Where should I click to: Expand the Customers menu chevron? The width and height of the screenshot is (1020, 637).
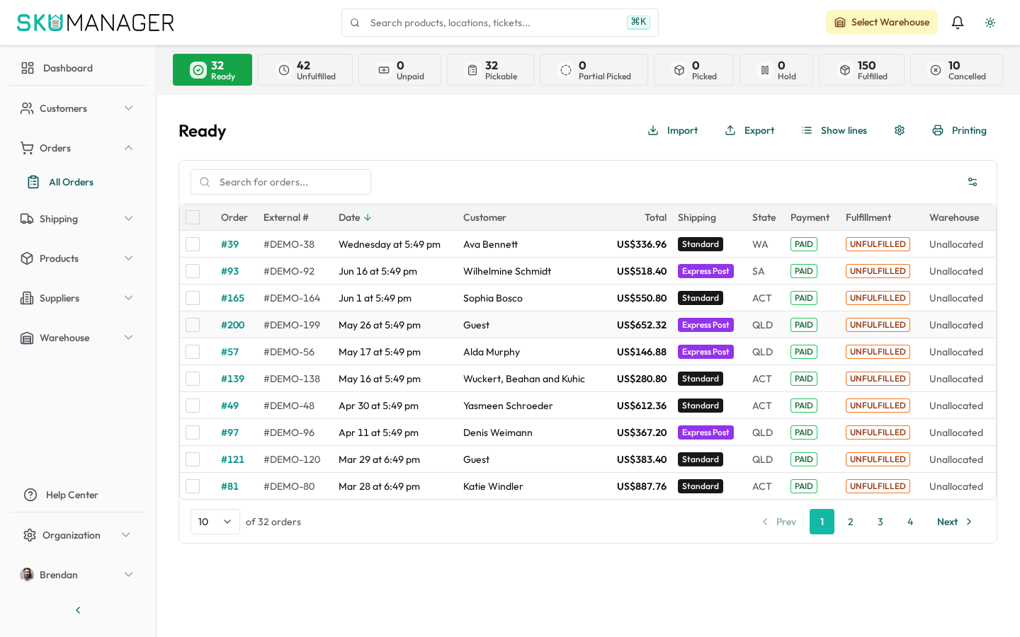(129, 108)
